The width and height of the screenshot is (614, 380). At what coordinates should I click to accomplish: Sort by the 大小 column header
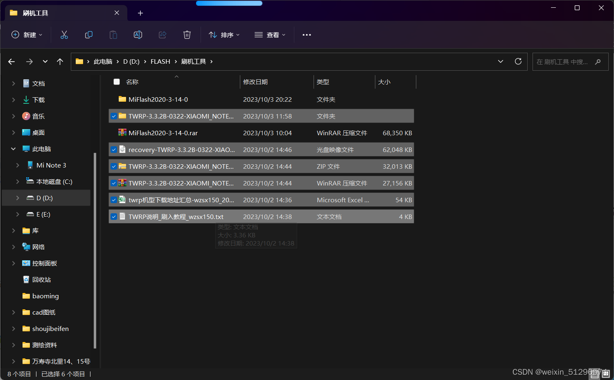(x=384, y=82)
